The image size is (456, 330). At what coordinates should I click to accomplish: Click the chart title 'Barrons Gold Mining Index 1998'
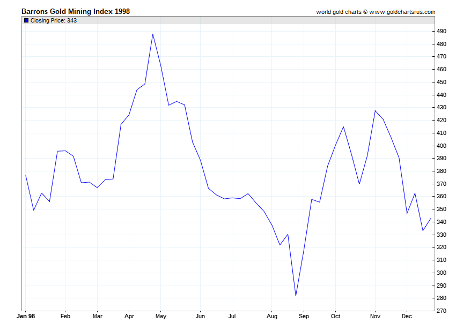[x=76, y=11]
